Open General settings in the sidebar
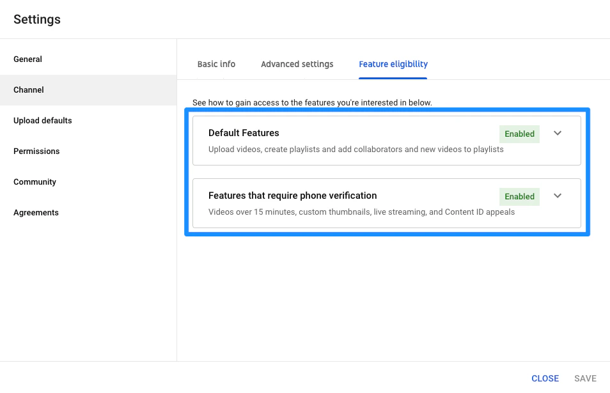Screen dimensions: 610x393 pyautogui.click(x=27, y=59)
